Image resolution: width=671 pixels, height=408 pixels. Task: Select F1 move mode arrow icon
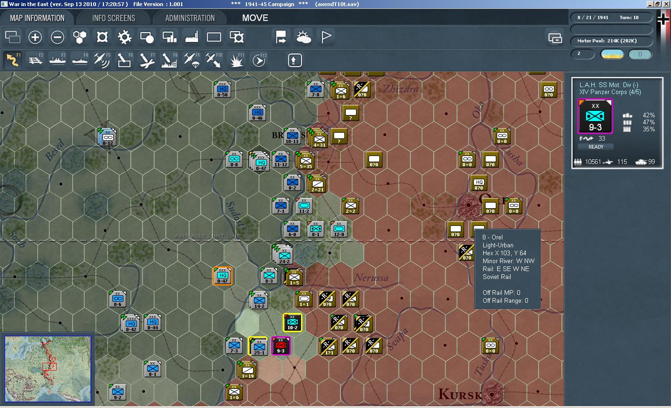tap(13, 60)
